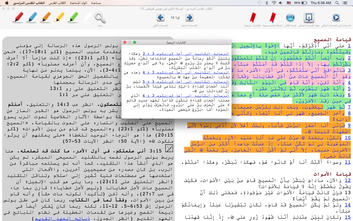Click verse number 8 link
Viewport: 353px width, 221px height.
click(349, 113)
